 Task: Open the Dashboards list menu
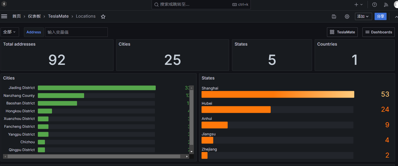click(378, 32)
